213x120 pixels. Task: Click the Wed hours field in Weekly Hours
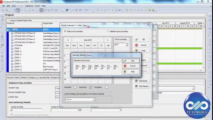[97, 68]
